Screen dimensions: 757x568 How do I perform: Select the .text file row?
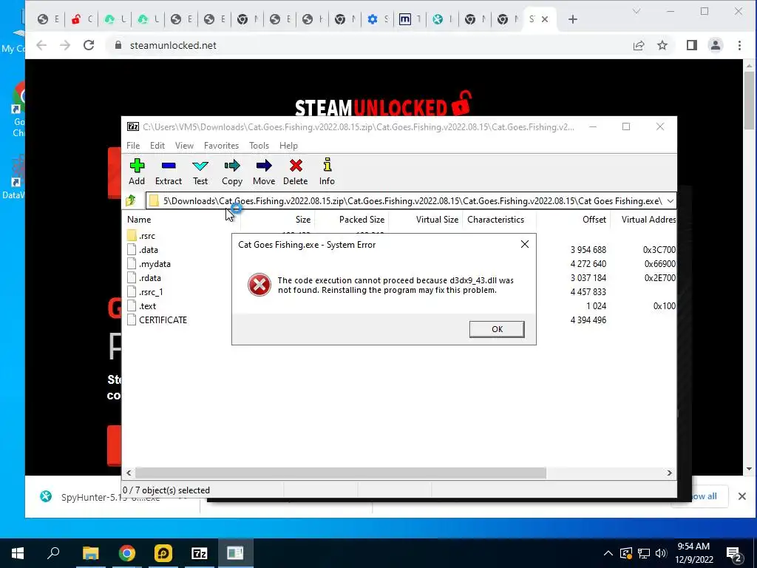coord(147,305)
